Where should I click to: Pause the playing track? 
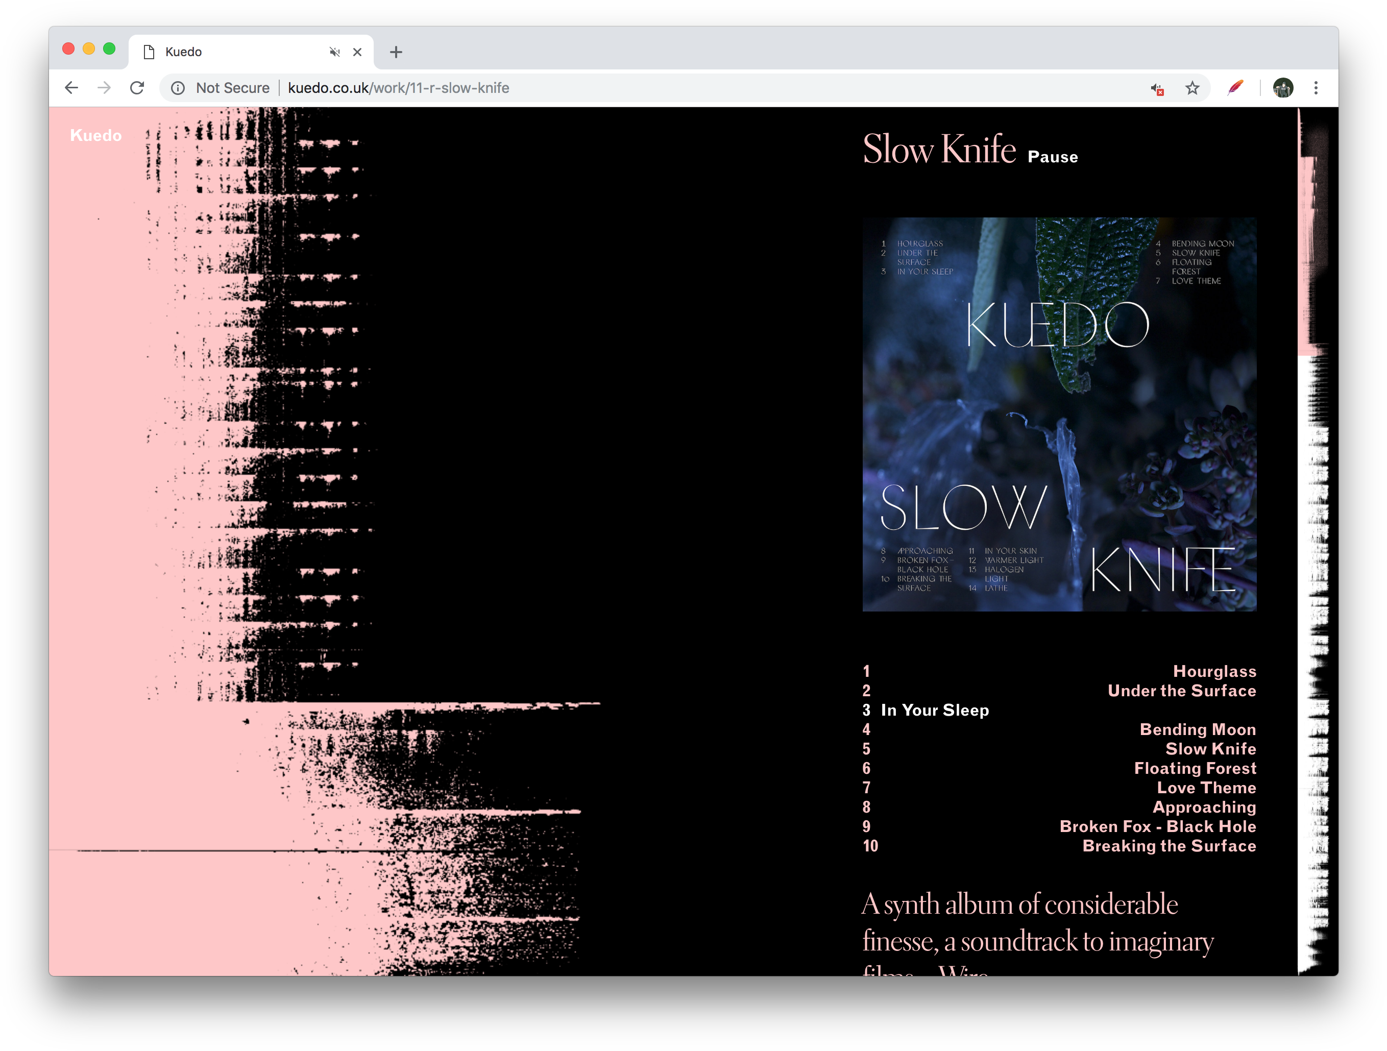click(x=1053, y=157)
